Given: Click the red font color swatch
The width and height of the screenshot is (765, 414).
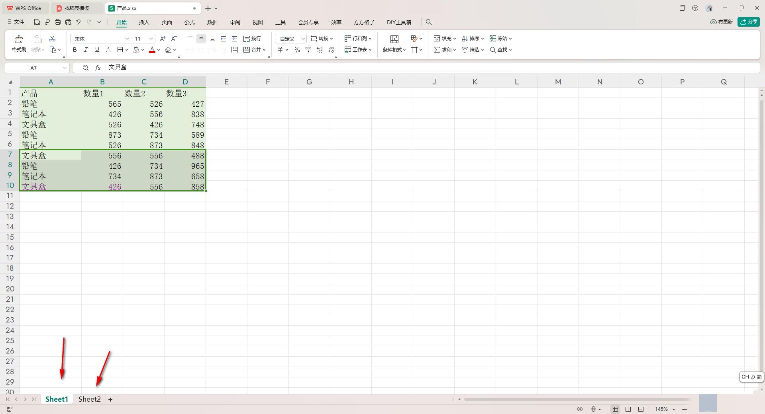Looking at the screenshot, I should point(152,50).
